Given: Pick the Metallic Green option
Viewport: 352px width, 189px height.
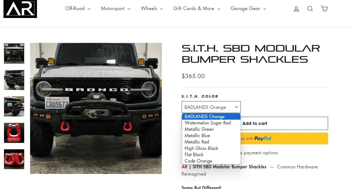Looking at the screenshot, I should (211, 129).
